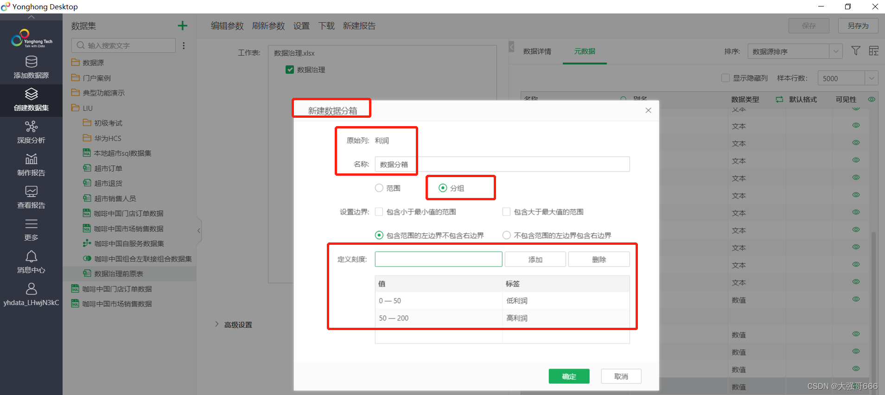Click 添加 button for 定义刻度
This screenshot has height=395, width=885.
(535, 259)
